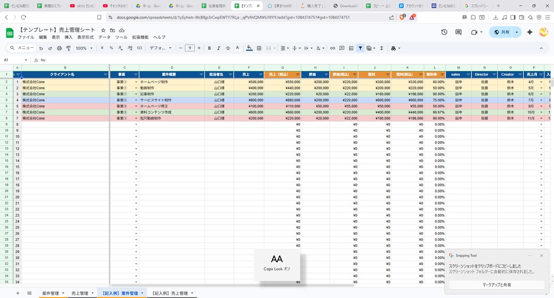Open the horizontal align dropdown
This screenshot has height=298, width=554.
(285, 48)
